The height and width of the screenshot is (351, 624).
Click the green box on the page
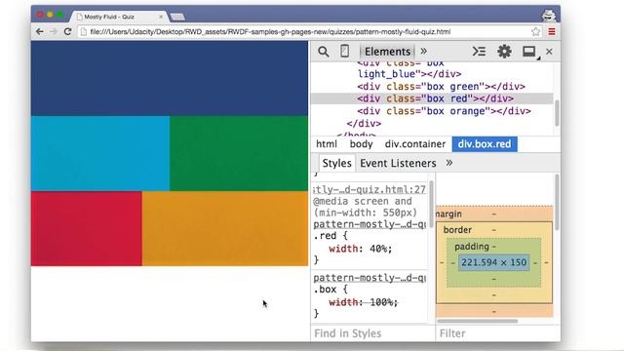[239, 154]
